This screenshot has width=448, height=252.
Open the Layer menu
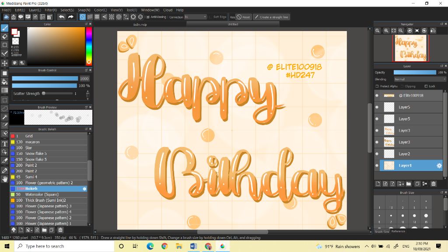click(x=35, y=10)
